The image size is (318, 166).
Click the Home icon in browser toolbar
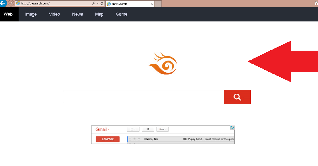(x=316, y=3)
